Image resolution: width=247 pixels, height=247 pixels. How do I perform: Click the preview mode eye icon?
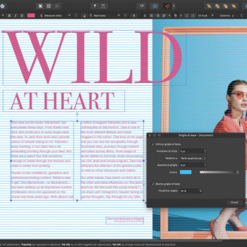pos(142,6)
